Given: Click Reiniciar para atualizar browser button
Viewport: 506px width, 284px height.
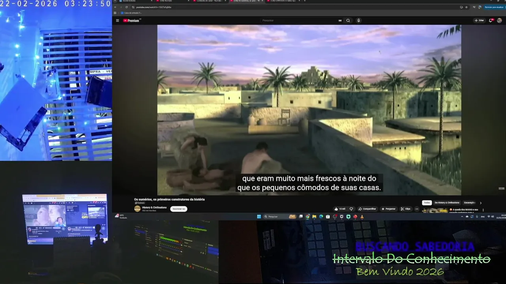Looking at the screenshot, I should coord(494,7).
